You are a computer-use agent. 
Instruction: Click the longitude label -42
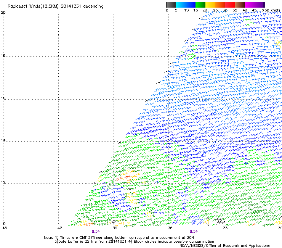coord(58,228)
